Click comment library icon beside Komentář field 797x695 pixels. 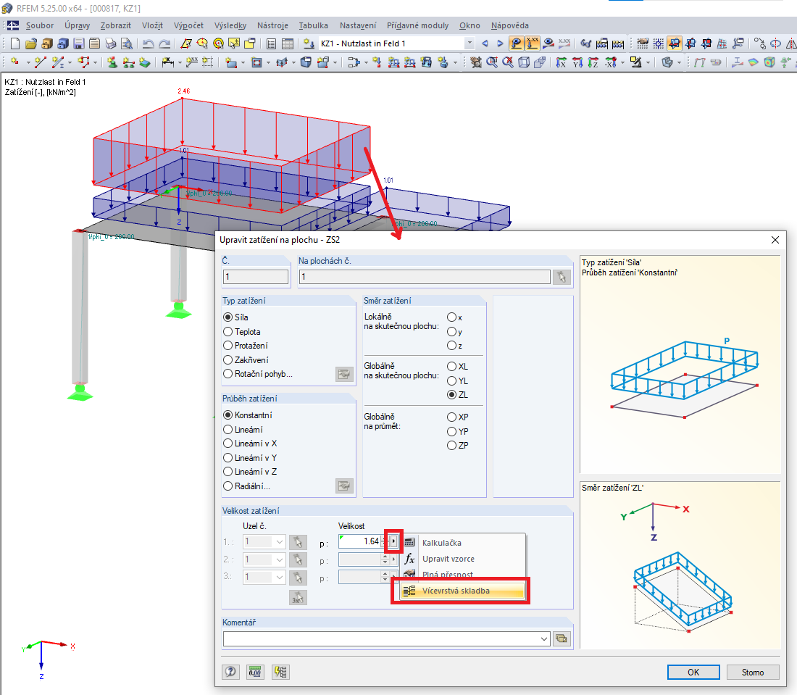point(562,638)
